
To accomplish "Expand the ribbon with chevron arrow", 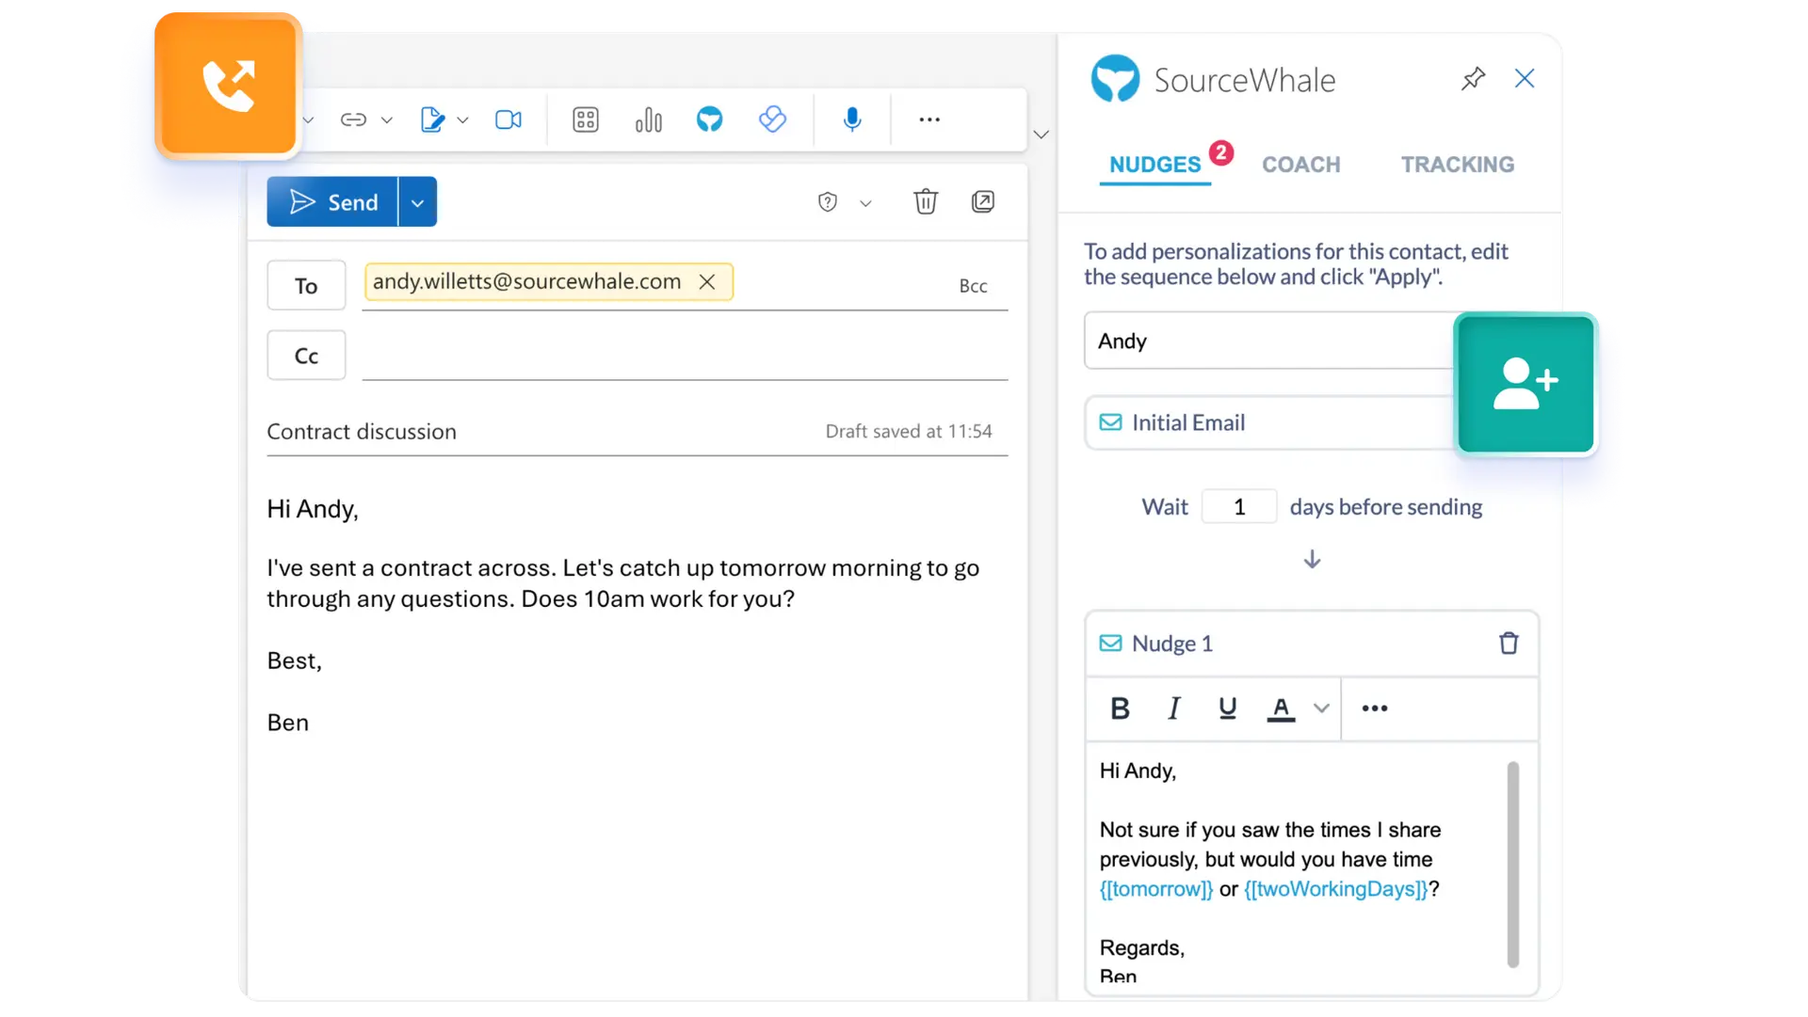I will coord(1041,135).
